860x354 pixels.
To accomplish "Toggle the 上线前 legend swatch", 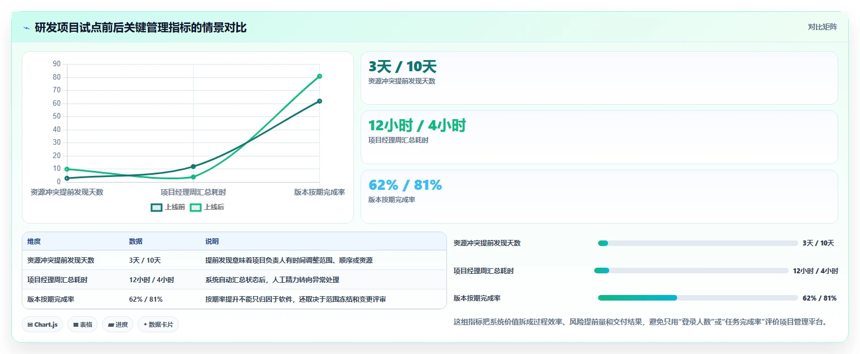I will 157,207.
